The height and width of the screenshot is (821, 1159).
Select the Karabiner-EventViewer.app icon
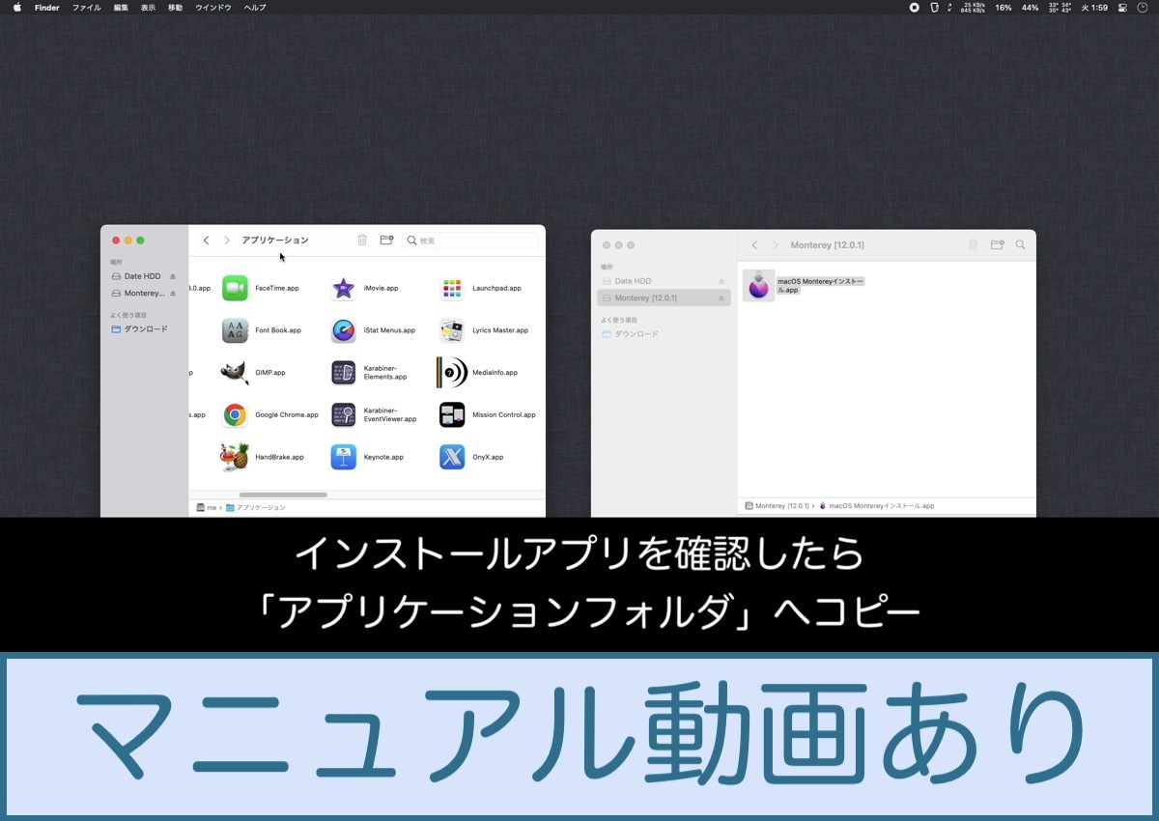click(x=343, y=415)
